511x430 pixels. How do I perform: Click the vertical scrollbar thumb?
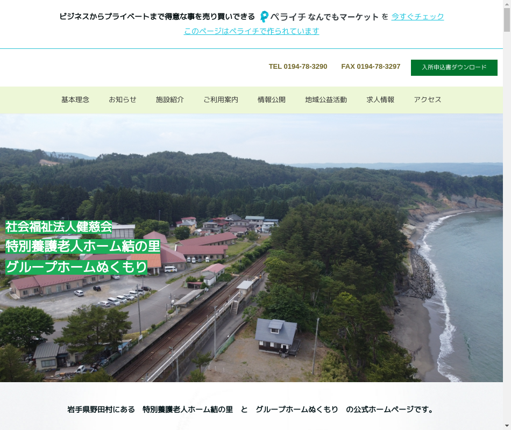point(507,20)
